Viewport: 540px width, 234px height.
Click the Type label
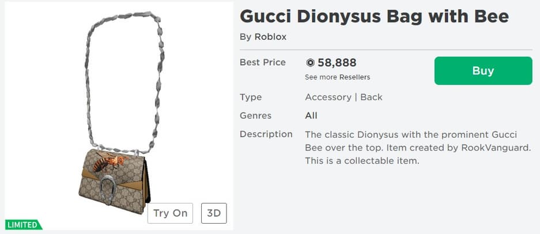click(250, 97)
